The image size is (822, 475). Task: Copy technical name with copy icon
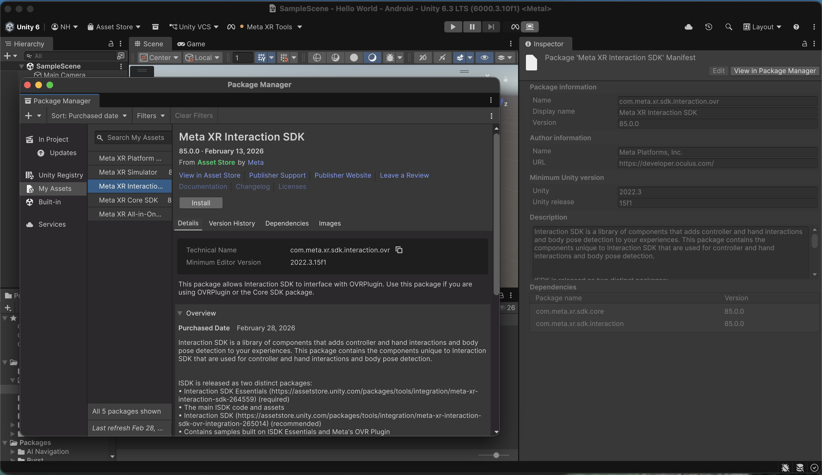pos(399,250)
